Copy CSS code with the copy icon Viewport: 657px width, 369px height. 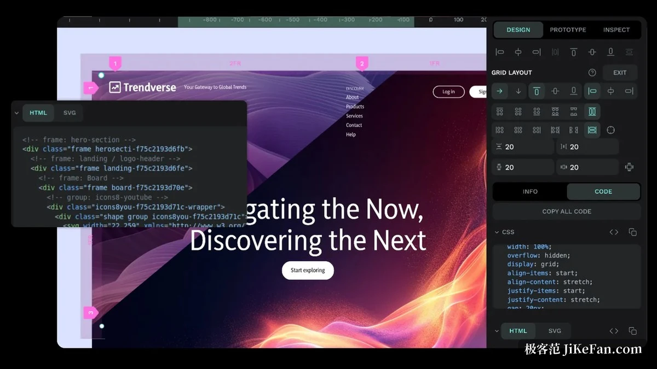coord(632,232)
